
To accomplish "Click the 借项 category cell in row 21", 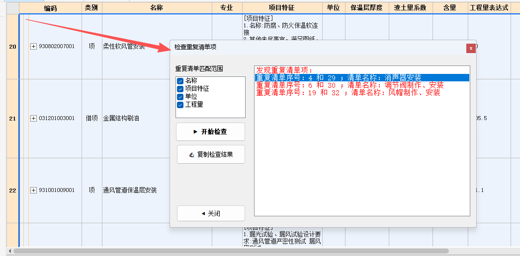I will pyautogui.click(x=92, y=119).
